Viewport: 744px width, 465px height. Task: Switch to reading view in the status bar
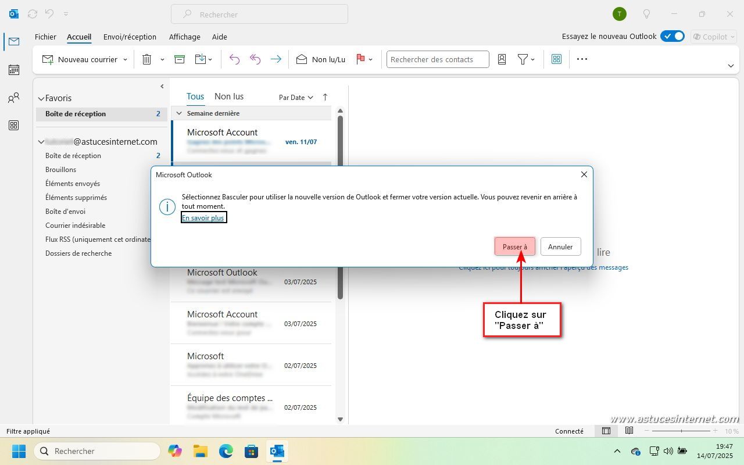[629, 431]
